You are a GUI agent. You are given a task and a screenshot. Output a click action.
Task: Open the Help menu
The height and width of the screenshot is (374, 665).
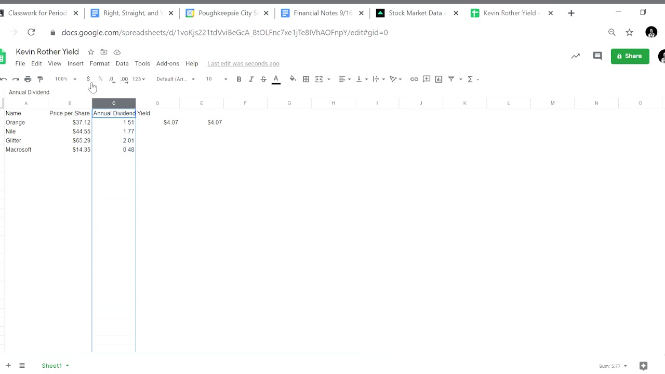click(x=192, y=63)
